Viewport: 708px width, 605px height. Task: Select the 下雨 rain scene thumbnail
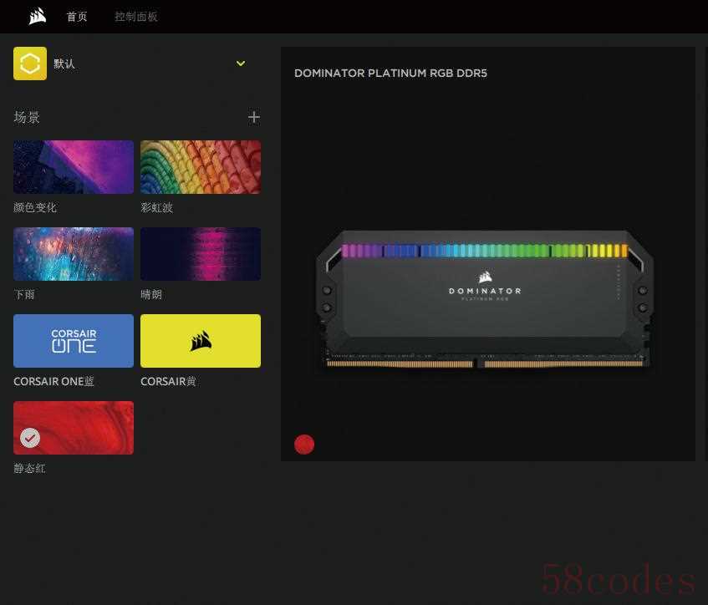pos(74,254)
